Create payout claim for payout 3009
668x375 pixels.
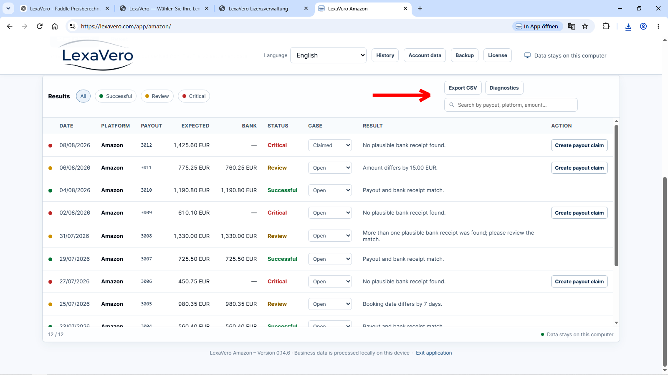[579, 213]
